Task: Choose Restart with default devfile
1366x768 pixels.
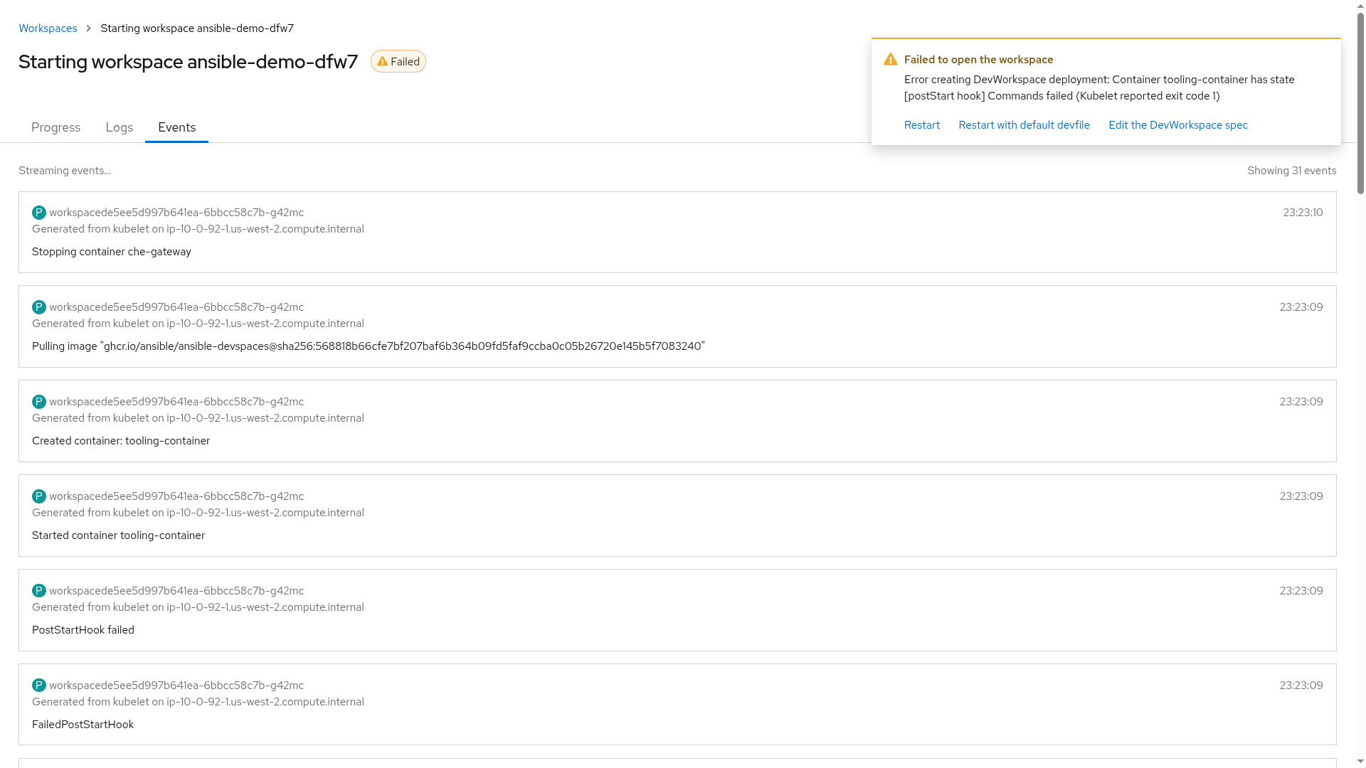Action: pos(1024,125)
